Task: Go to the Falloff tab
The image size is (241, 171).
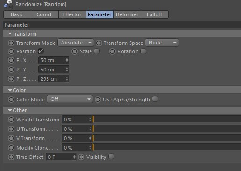Action: [x=155, y=14]
